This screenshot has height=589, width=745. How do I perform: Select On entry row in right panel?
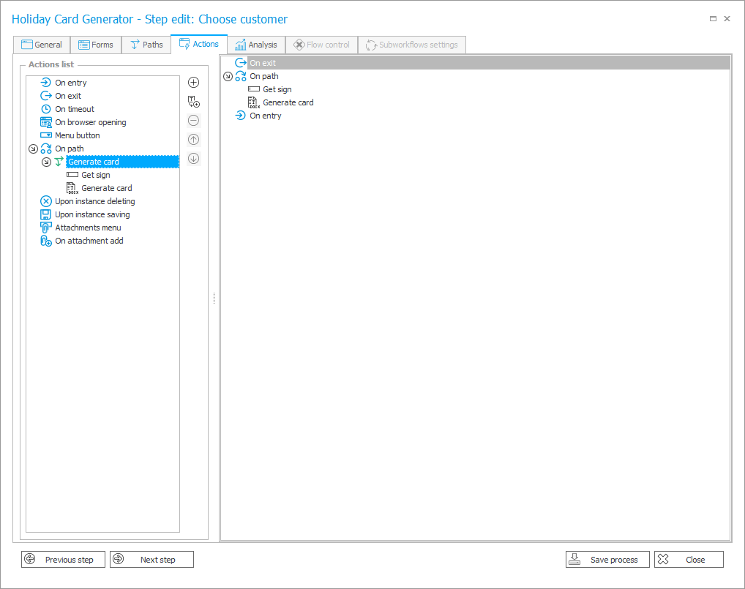coord(266,116)
